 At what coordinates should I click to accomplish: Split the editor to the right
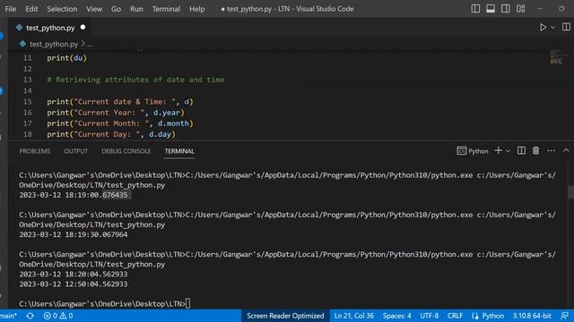click(566, 27)
